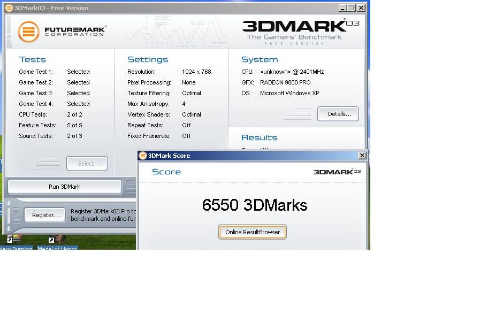Image resolution: width=503 pixels, height=331 pixels.
Task: Click the 'Score' heading in dialog
Action: [x=166, y=172]
